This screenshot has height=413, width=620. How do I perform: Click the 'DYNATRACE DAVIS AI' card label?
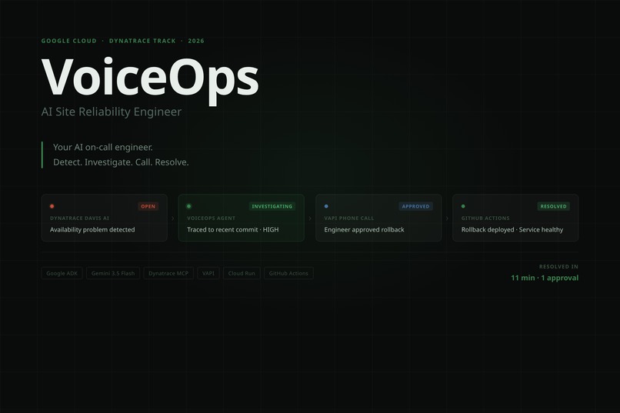[79, 218]
